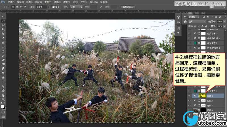Hide the 曲线 1 layer
The height and width of the screenshot is (127, 227).
coord(189,101)
